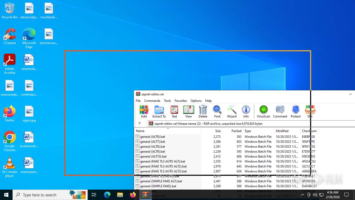Open the File menu
The image size is (355, 200).
138,101
